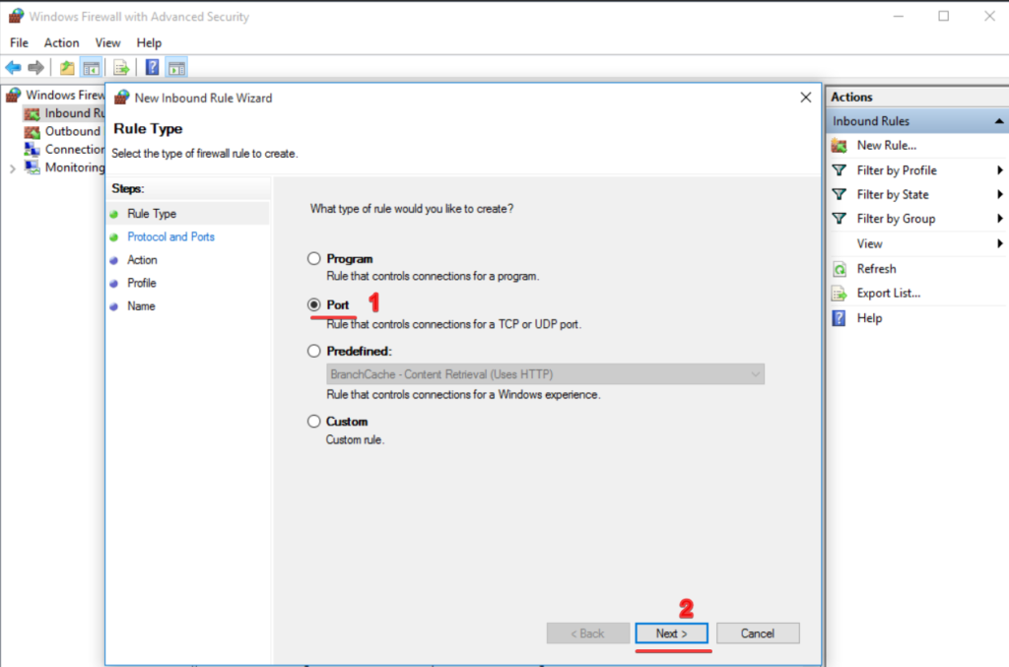Screen dimensions: 1009x667
Task: Click the Refresh action text
Action: coord(876,269)
